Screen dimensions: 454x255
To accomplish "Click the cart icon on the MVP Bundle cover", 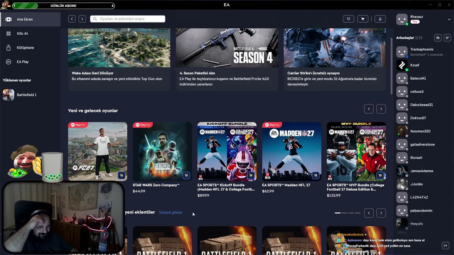I will tap(380, 175).
